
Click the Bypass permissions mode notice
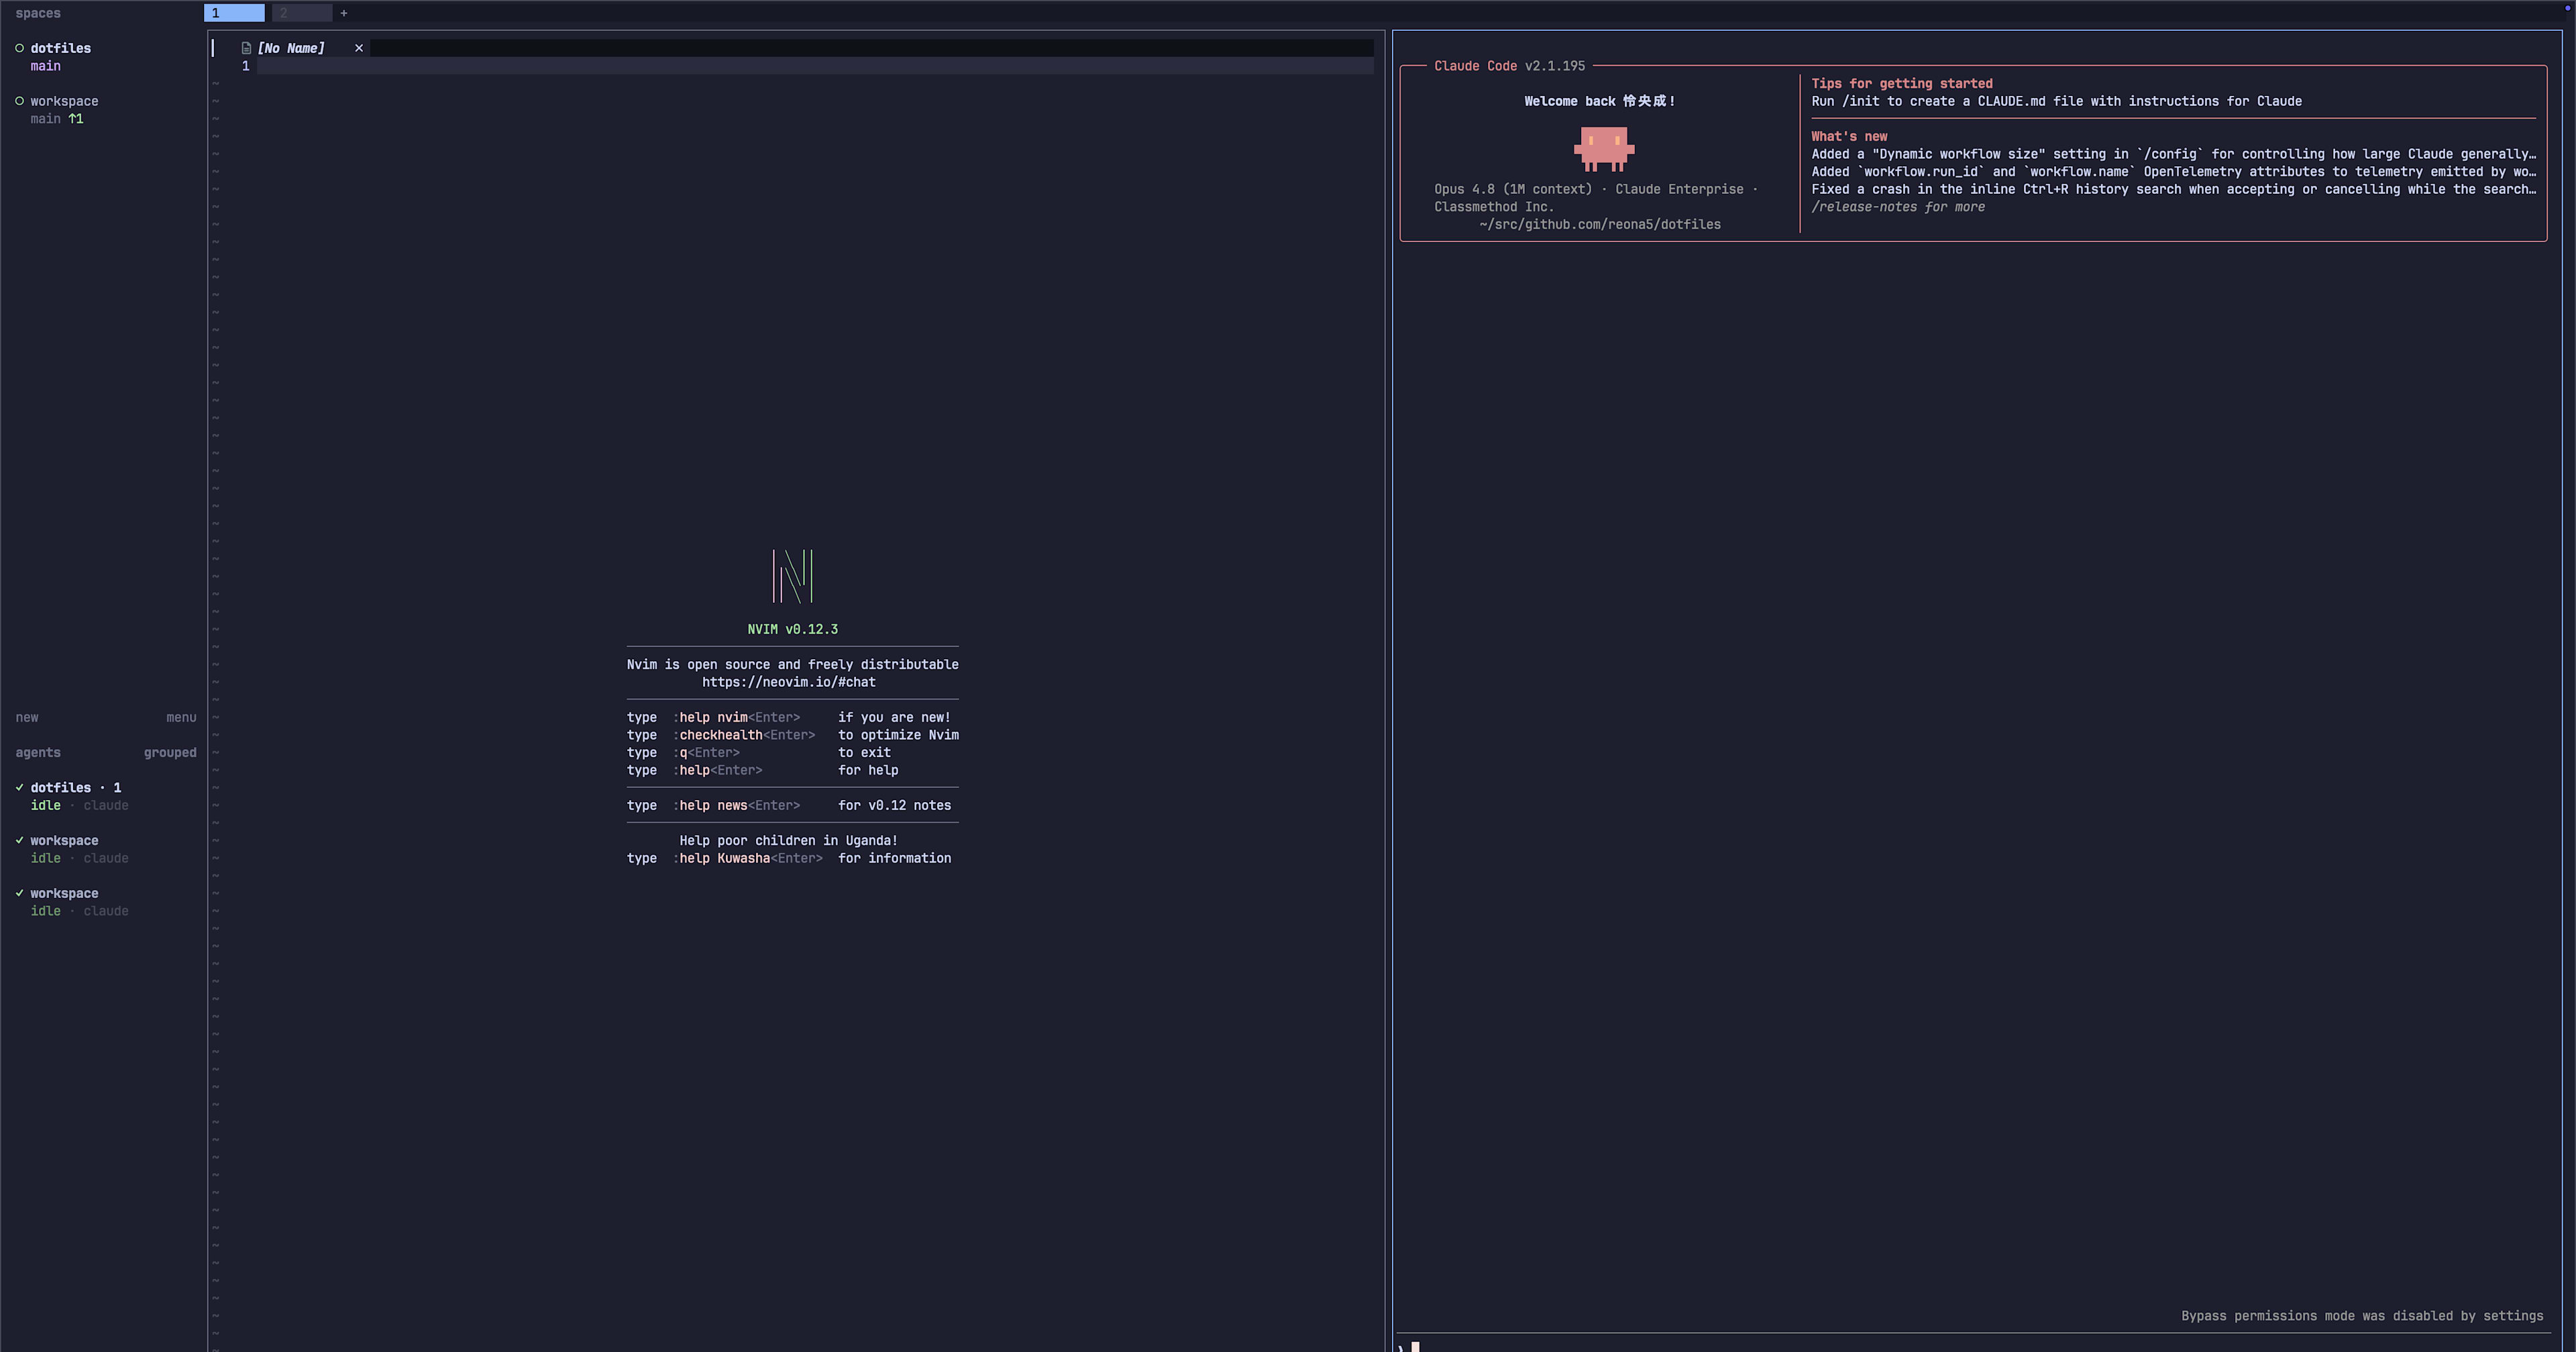coord(2362,1316)
